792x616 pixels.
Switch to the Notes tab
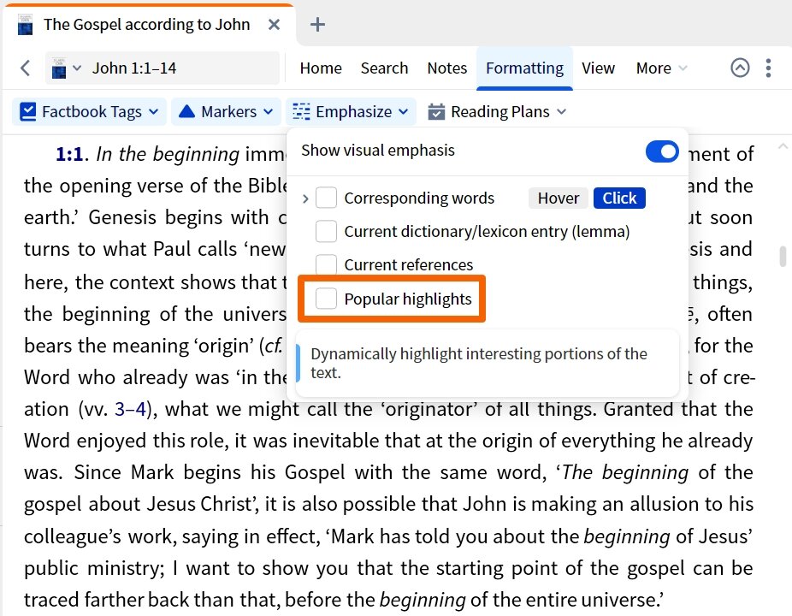pos(447,68)
